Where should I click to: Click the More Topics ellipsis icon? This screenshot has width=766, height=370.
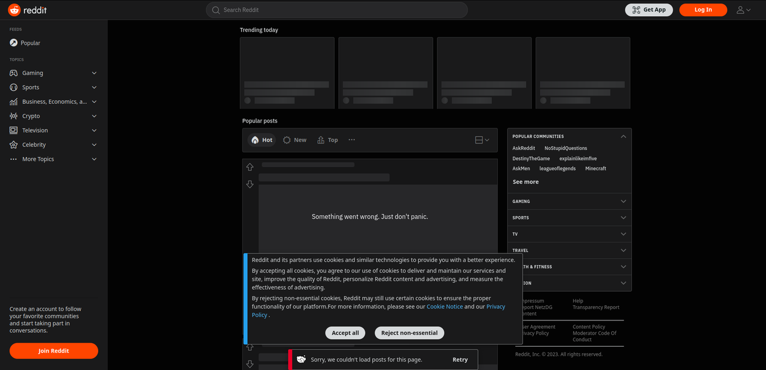pyautogui.click(x=14, y=159)
